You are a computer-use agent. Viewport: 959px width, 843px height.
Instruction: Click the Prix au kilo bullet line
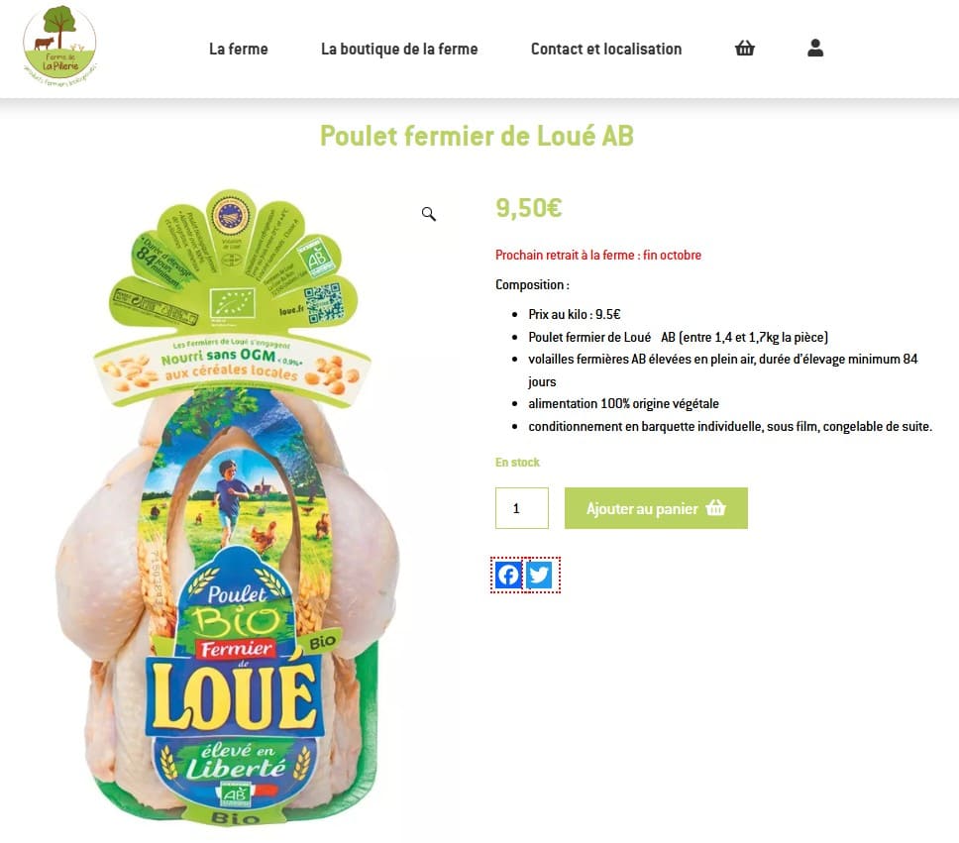point(575,314)
